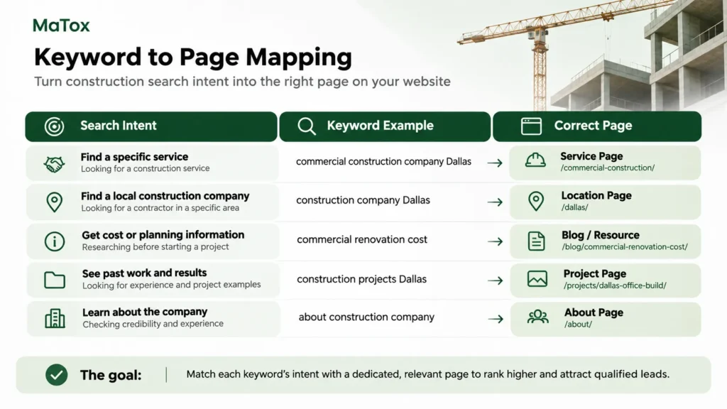The image size is (727, 409).
Task: Click the handshake icon for Find a specific service
Action: click(54, 164)
